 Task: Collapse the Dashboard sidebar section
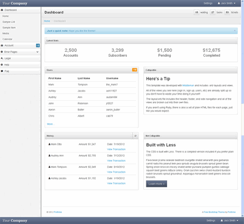(x=20, y=10)
